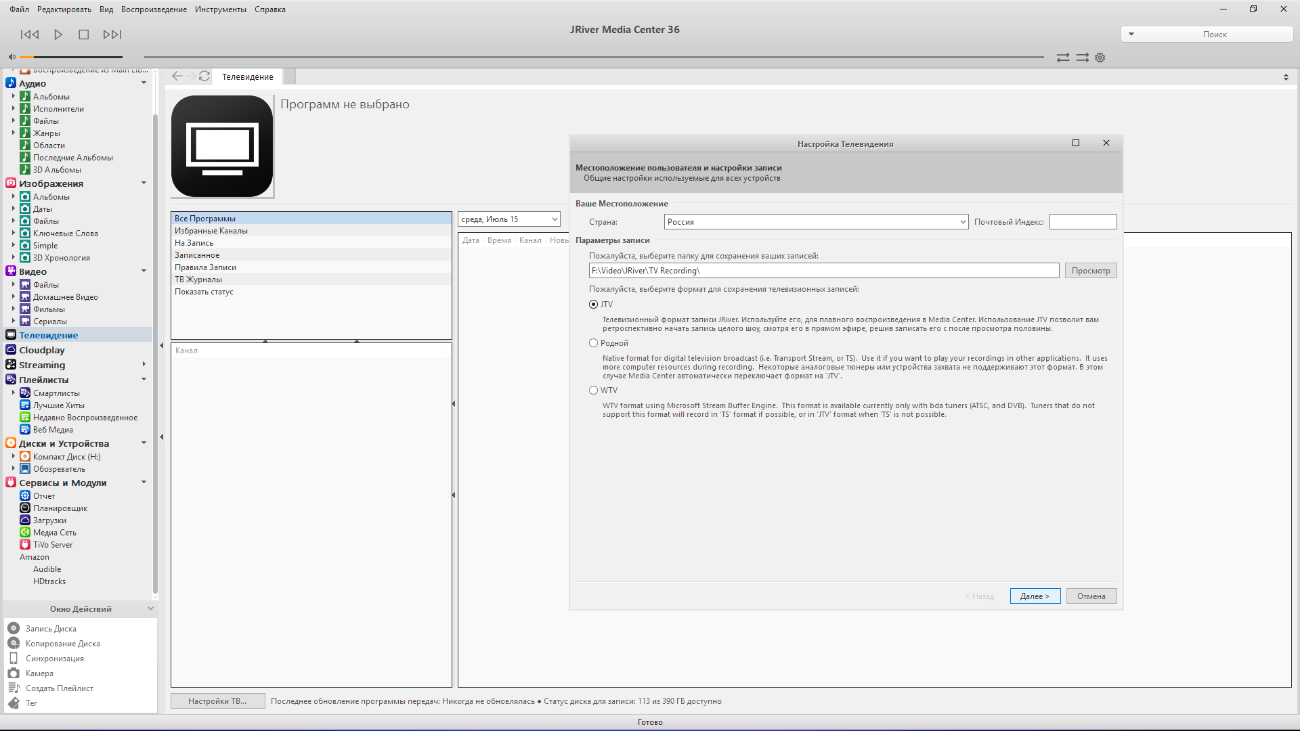Open the Медиа Сеть icon
The image size is (1300, 731).
tap(25, 533)
